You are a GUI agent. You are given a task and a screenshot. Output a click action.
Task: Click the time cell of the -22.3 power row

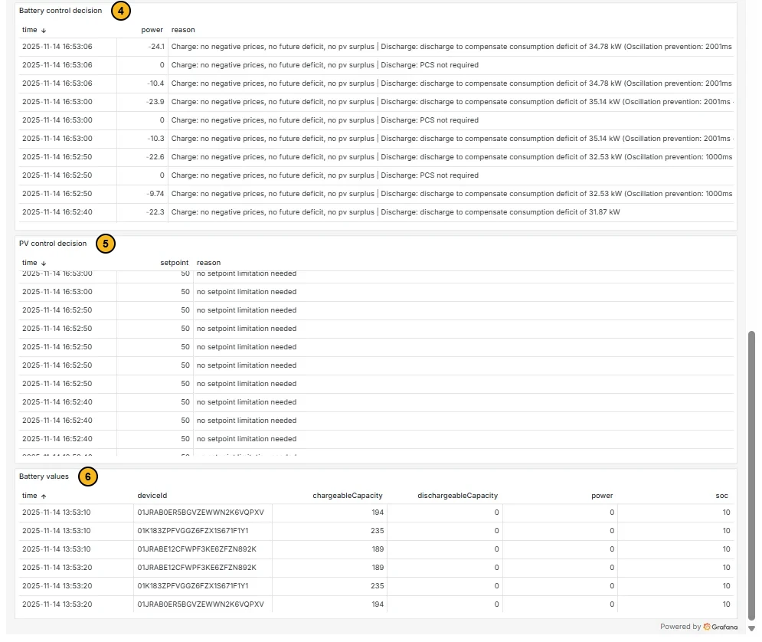67,212
